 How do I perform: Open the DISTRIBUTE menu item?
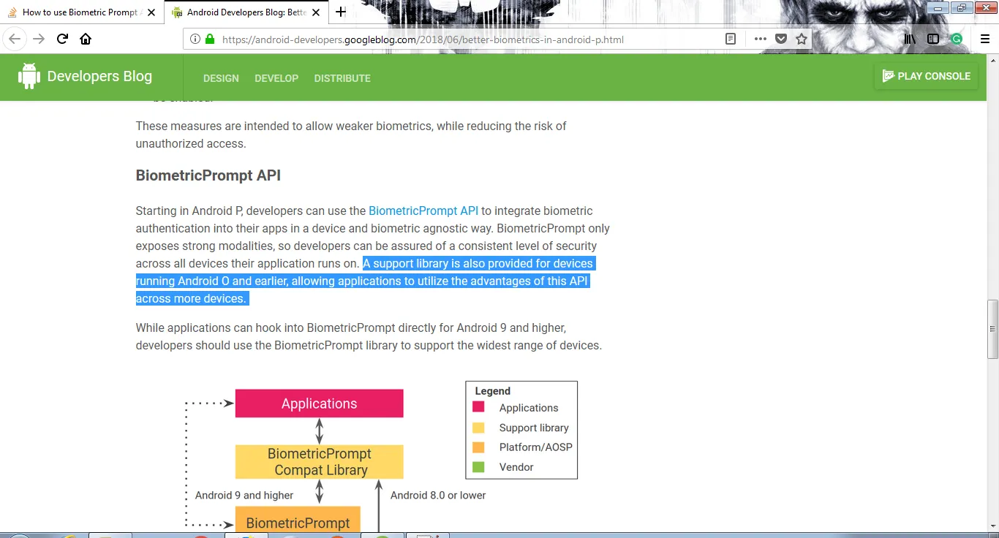(342, 78)
